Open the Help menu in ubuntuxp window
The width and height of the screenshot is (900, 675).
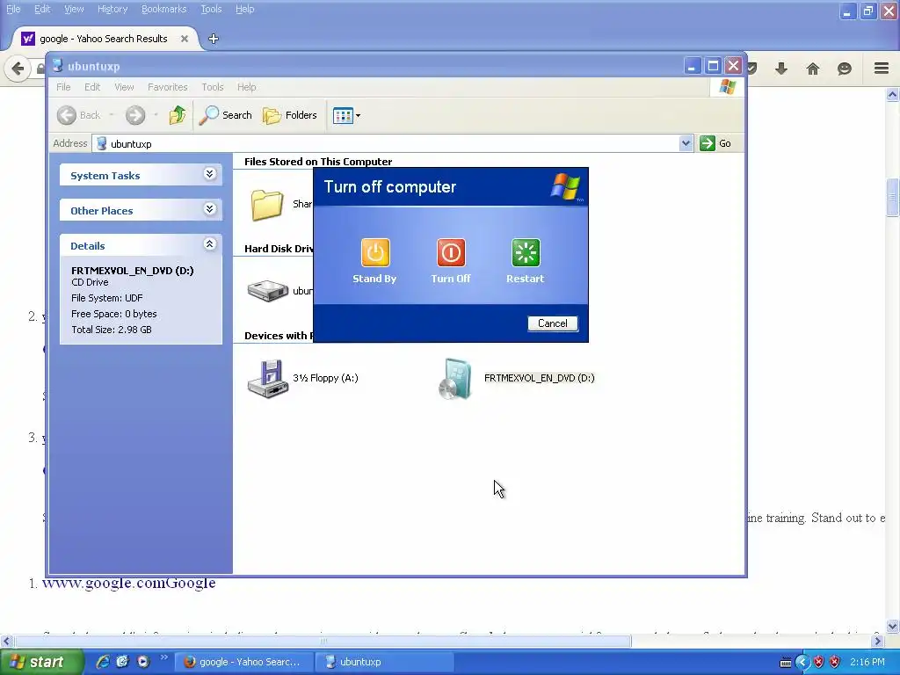247,87
